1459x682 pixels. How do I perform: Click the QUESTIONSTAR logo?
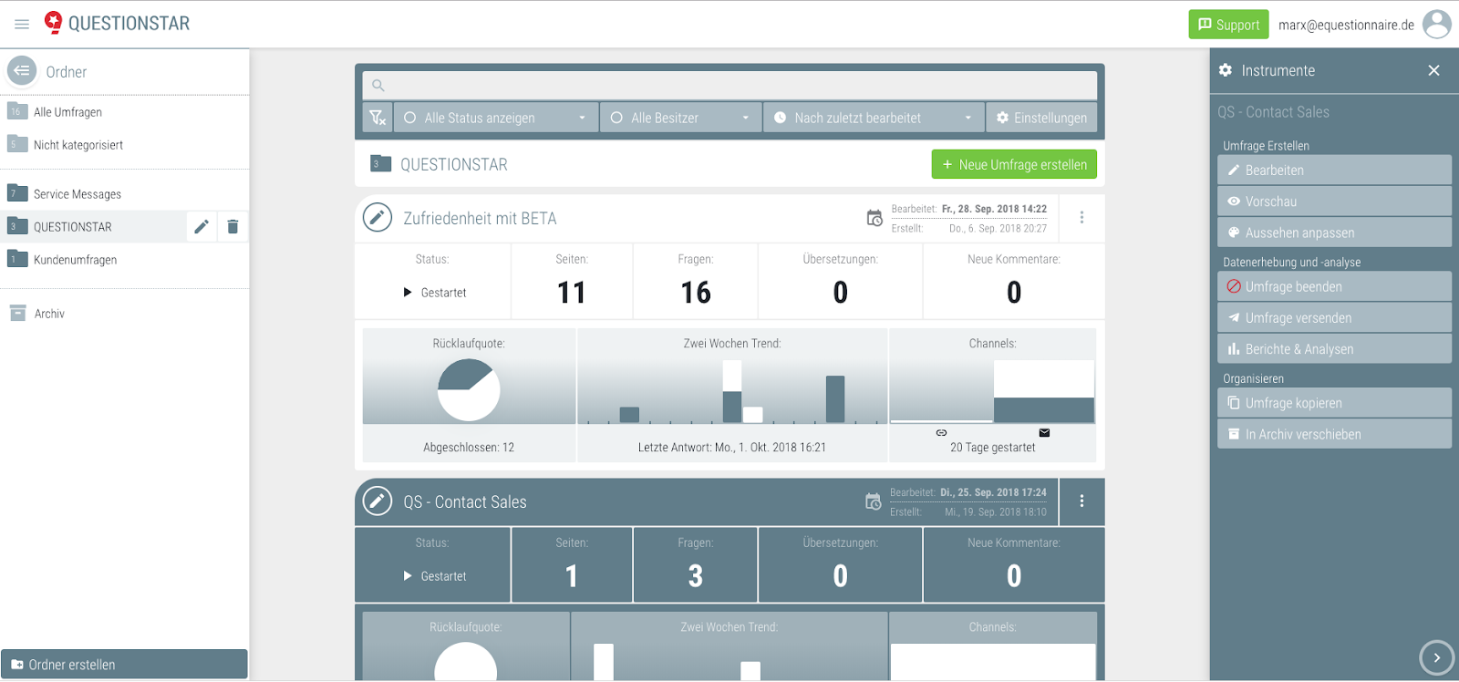(x=118, y=23)
